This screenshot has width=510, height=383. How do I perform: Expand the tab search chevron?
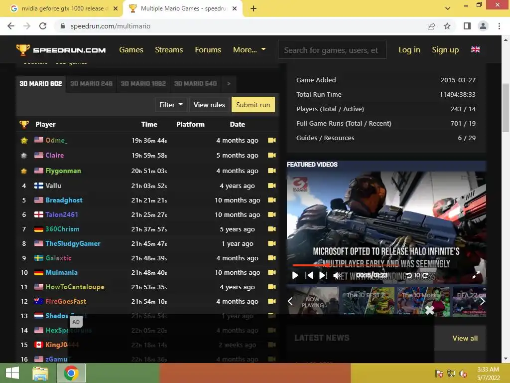click(x=448, y=8)
